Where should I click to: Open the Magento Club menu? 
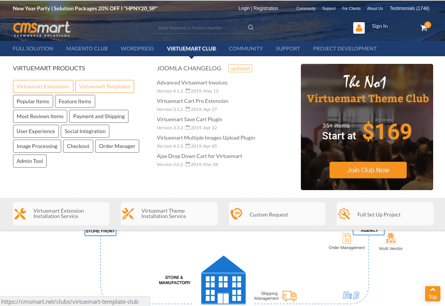tap(87, 49)
